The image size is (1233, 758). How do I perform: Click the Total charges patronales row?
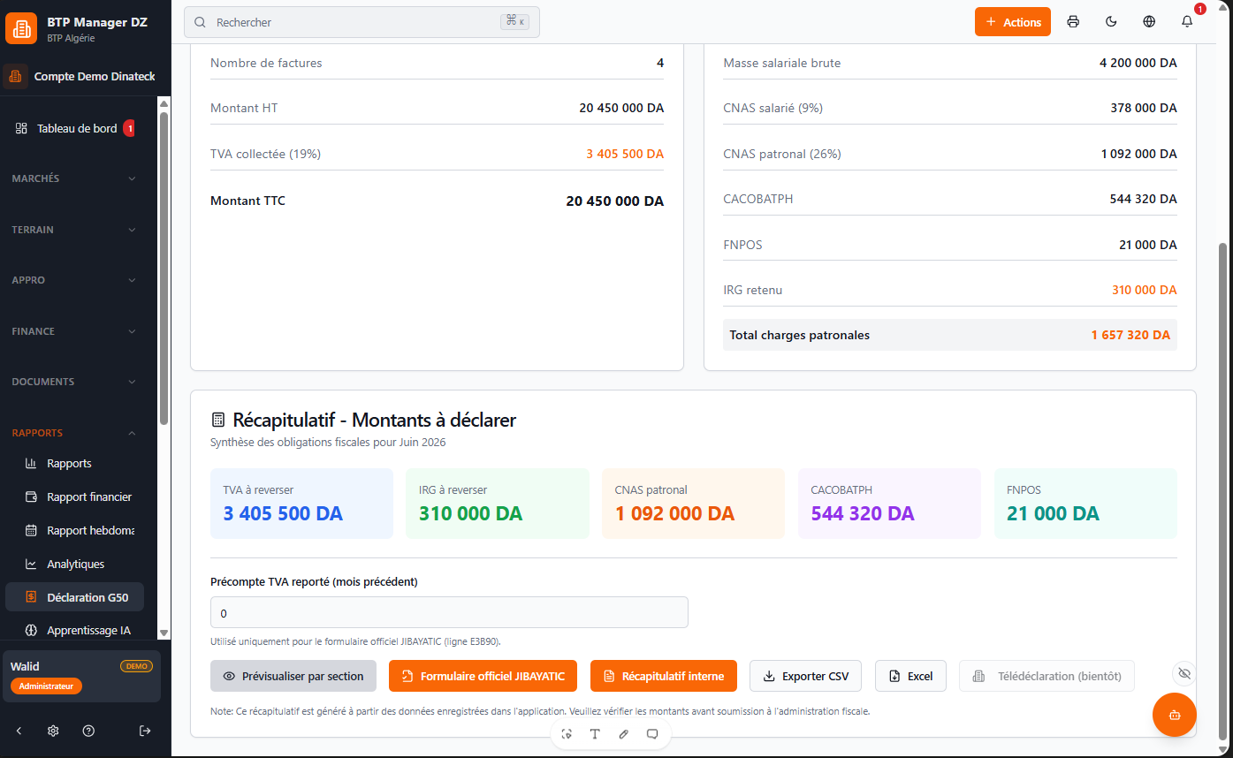(950, 335)
